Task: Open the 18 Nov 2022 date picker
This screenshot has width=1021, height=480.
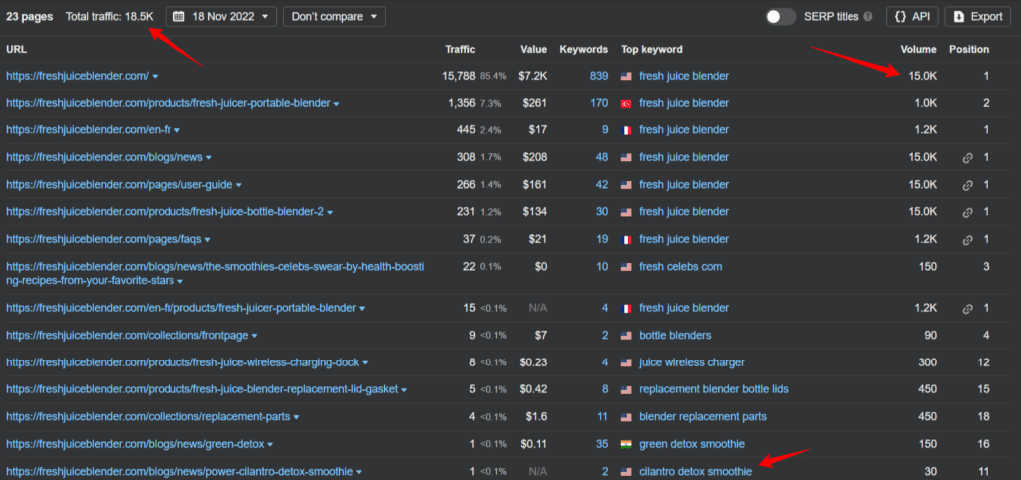Action: 220,17
